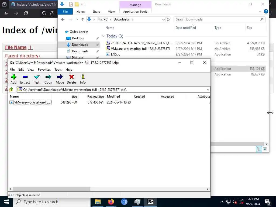
Task: Go up one folder level in 7-Zip
Action: point(11,89)
